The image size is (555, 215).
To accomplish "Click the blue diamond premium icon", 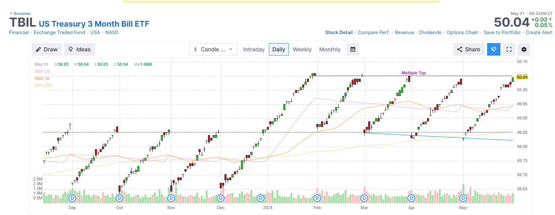I will pyautogui.click(x=494, y=49).
